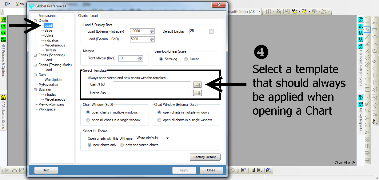The height and width of the screenshot is (180, 379).
Task: Click the Right Margin (Bars) field
Action: point(130,58)
